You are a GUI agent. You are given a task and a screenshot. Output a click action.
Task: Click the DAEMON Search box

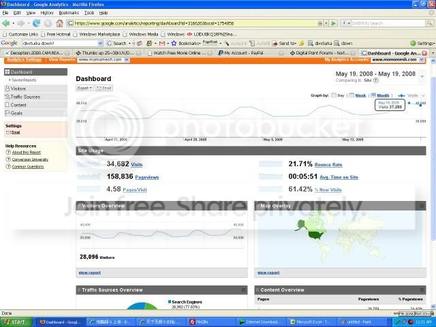tap(388, 23)
